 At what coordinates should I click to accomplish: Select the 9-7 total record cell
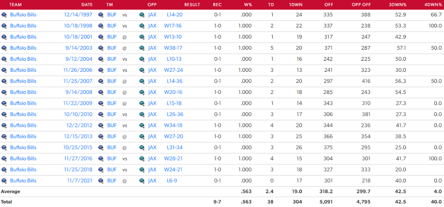pyautogui.click(x=217, y=202)
